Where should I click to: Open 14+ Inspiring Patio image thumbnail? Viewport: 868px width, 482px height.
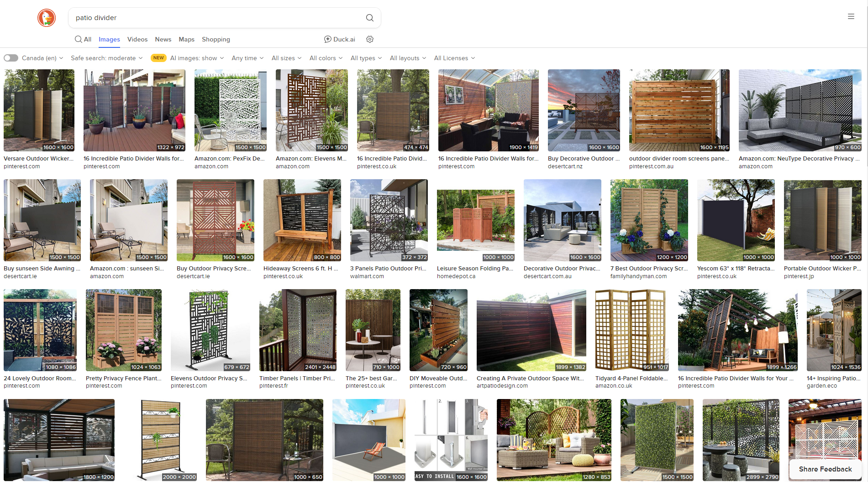coord(834,330)
